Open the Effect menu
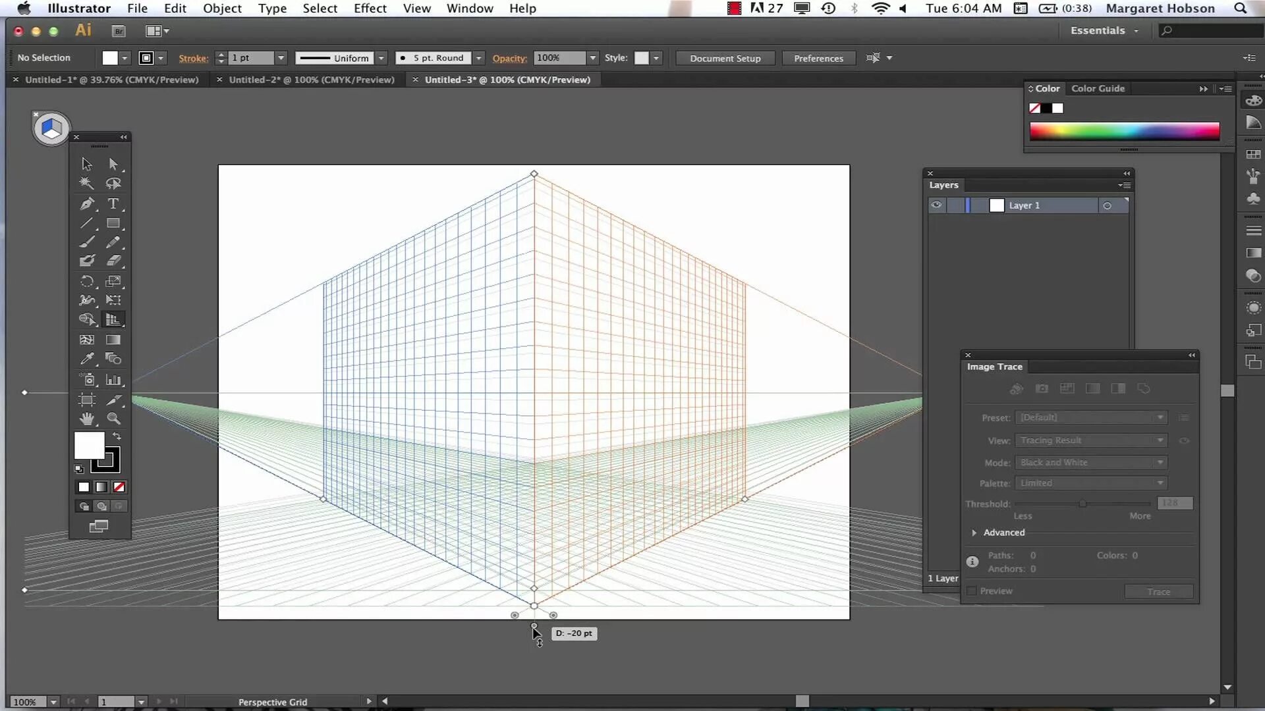 (x=370, y=9)
